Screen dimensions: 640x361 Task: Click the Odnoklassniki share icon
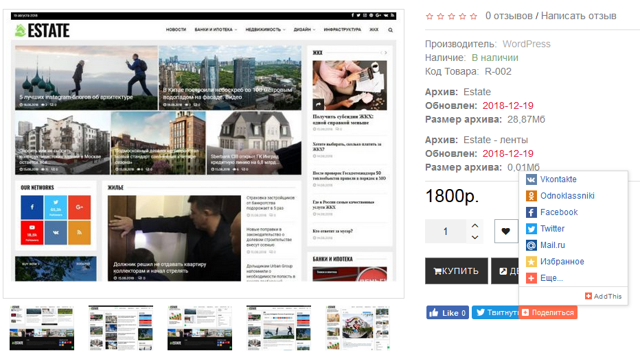(532, 196)
